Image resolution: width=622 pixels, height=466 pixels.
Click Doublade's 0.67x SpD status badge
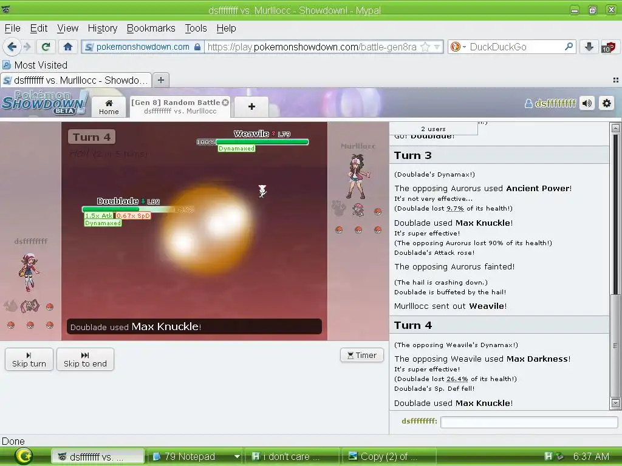click(x=133, y=215)
